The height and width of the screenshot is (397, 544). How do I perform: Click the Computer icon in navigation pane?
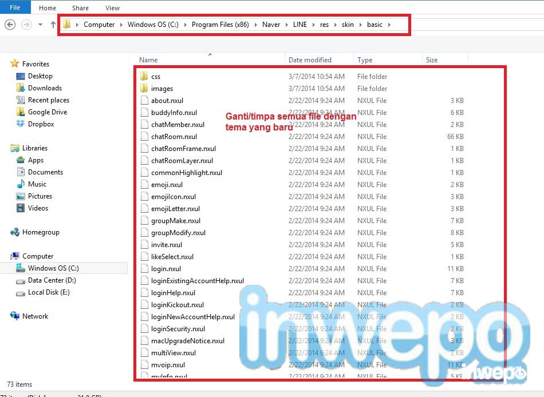click(14, 256)
